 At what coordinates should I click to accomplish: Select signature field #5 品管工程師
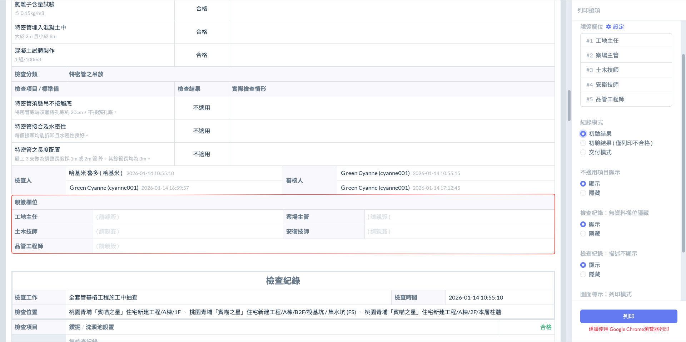626,99
